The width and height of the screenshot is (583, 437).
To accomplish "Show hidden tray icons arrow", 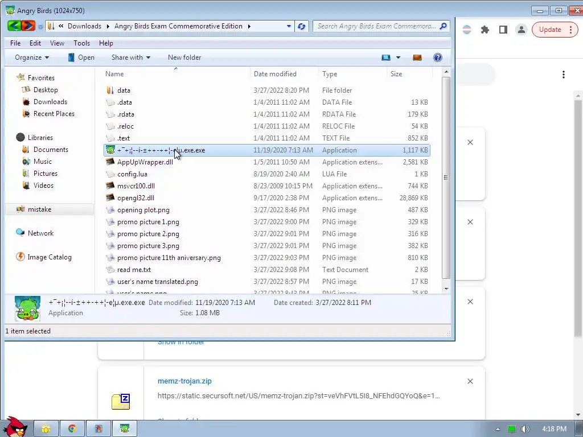I will tap(498, 429).
